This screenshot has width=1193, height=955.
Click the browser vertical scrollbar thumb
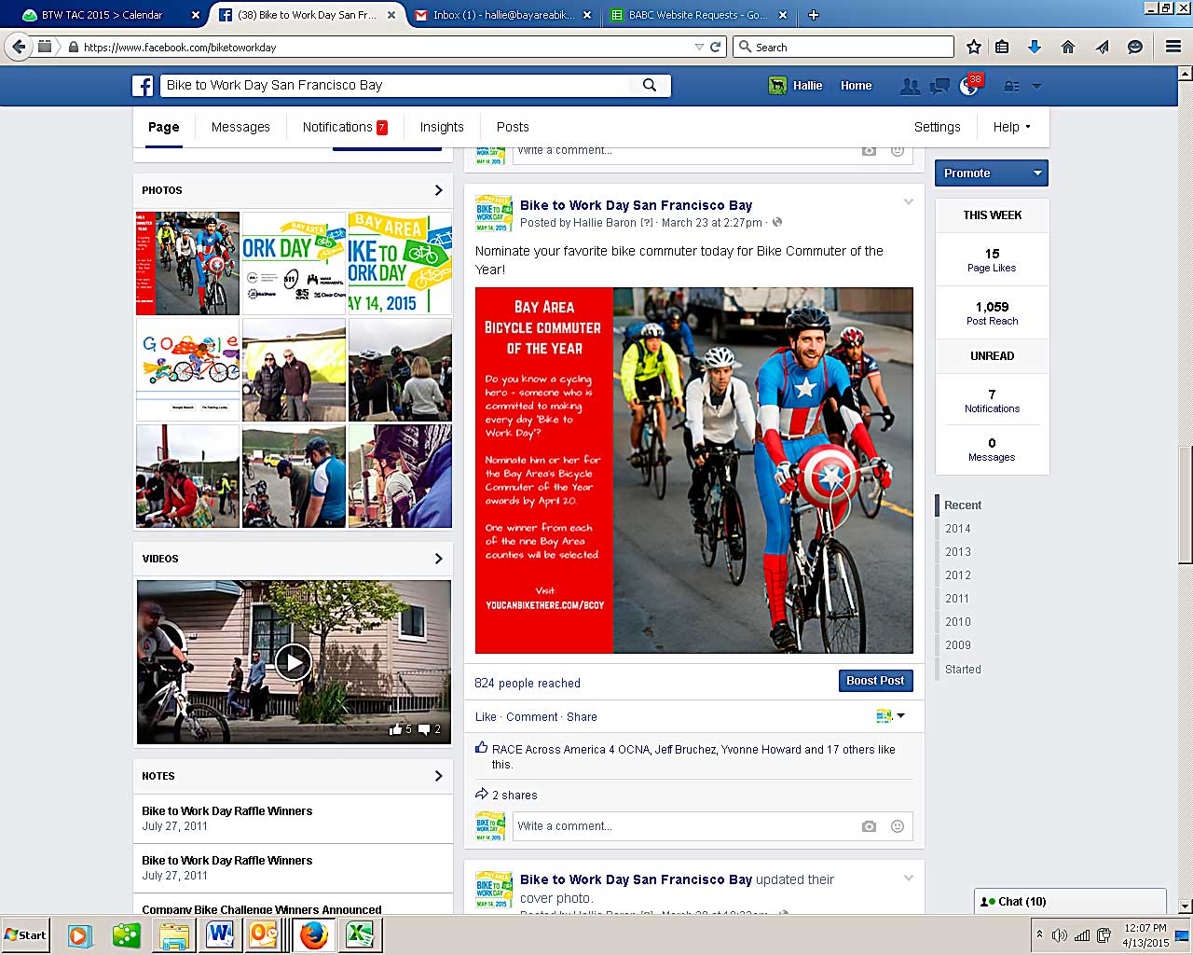1185,505
